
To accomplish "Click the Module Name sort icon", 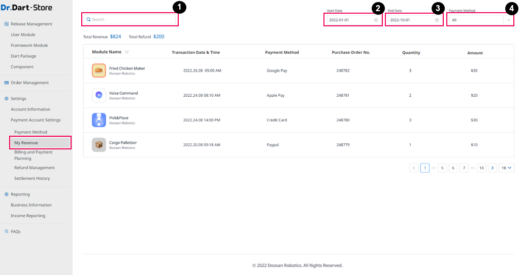I will point(127,52).
